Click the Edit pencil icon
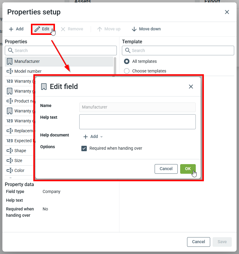 point(37,29)
